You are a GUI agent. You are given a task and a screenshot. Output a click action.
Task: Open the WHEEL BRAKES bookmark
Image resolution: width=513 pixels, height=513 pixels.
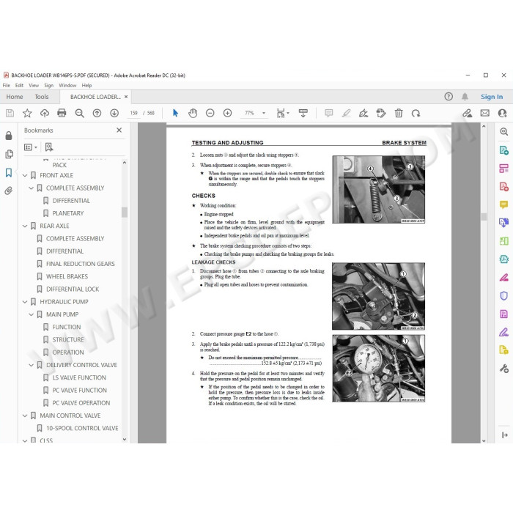click(x=67, y=276)
